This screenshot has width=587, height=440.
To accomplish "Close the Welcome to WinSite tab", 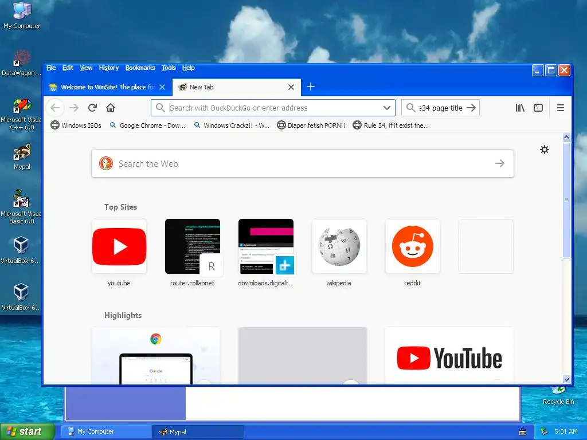I will click(x=162, y=87).
